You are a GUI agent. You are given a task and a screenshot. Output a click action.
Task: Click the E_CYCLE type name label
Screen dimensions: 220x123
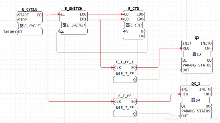point(32,26)
